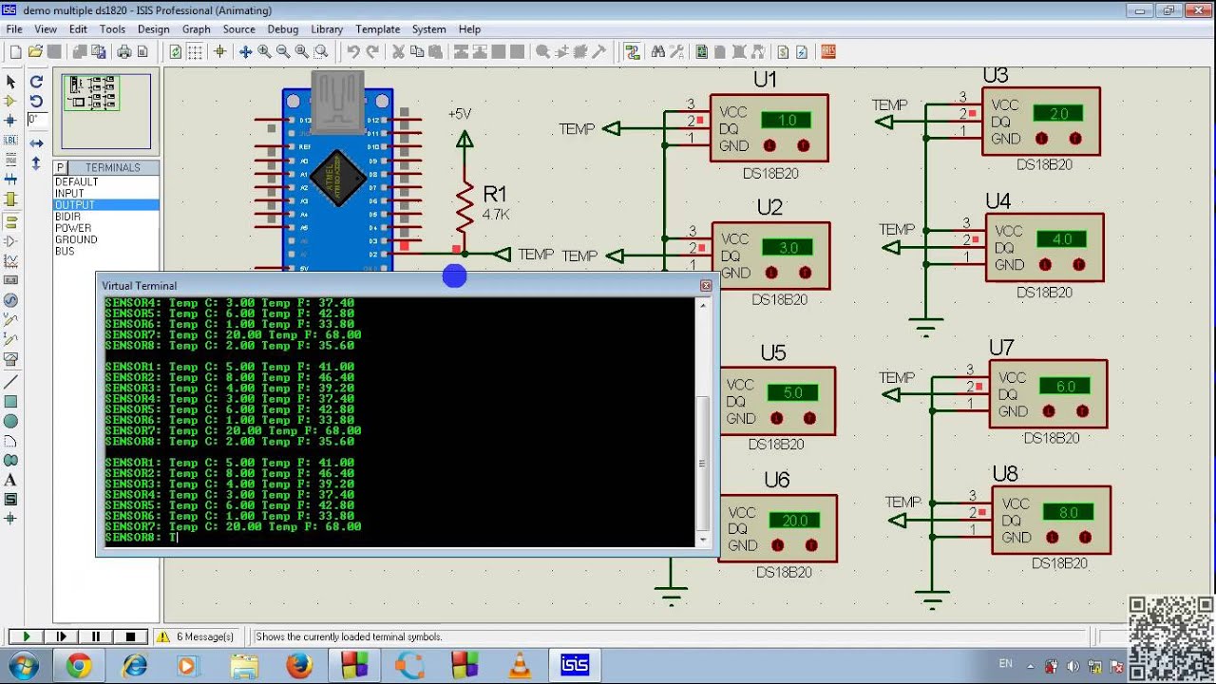Rotate the object clockwise

pyautogui.click(x=36, y=82)
